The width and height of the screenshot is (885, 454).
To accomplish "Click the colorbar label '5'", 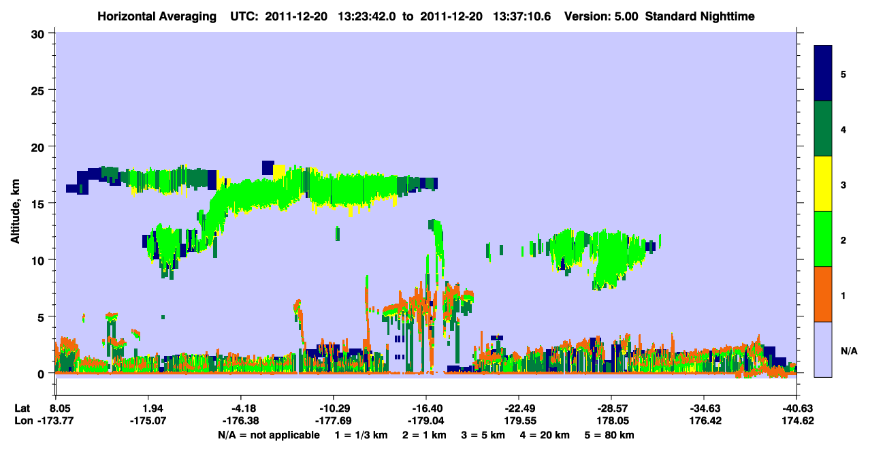I will coord(843,74).
